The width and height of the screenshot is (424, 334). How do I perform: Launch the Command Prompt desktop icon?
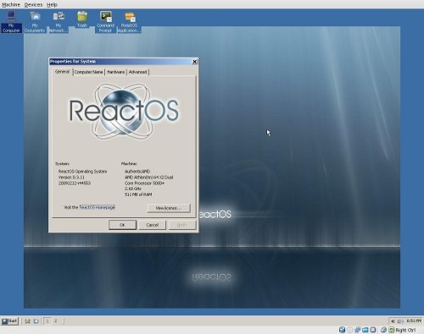click(x=106, y=22)
